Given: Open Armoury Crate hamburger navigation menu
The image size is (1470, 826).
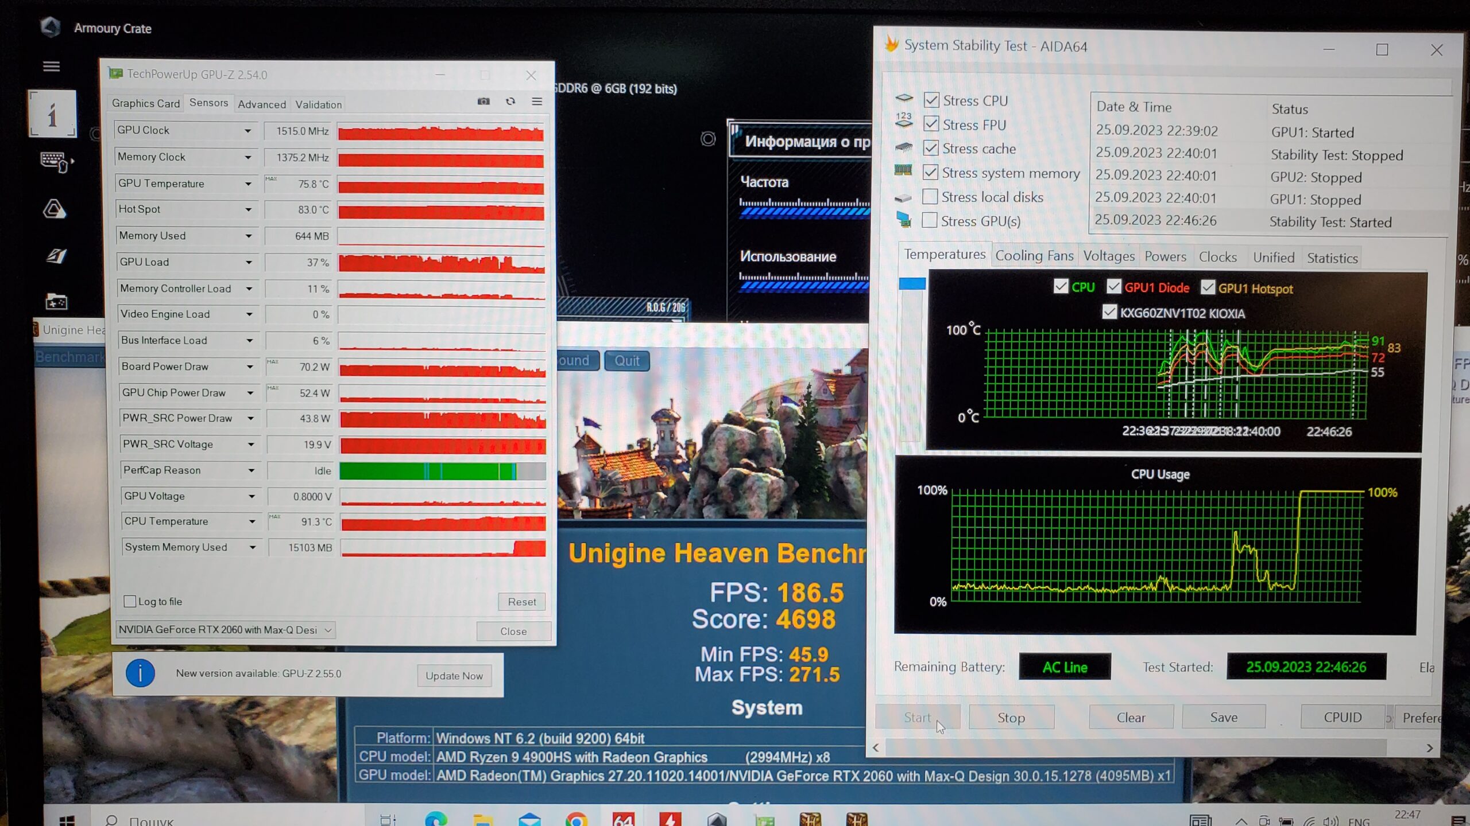Looking at the screenshot, I should 51,67.
